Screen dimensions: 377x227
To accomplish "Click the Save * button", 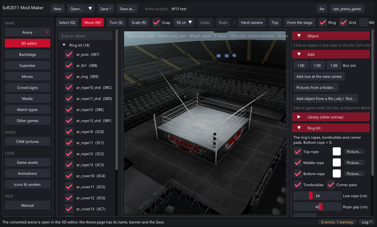I will [106, 9].
